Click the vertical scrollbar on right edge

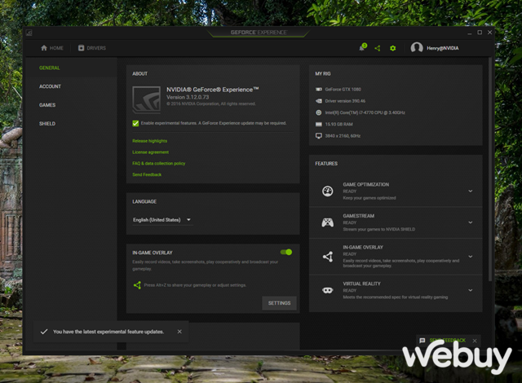490,169
